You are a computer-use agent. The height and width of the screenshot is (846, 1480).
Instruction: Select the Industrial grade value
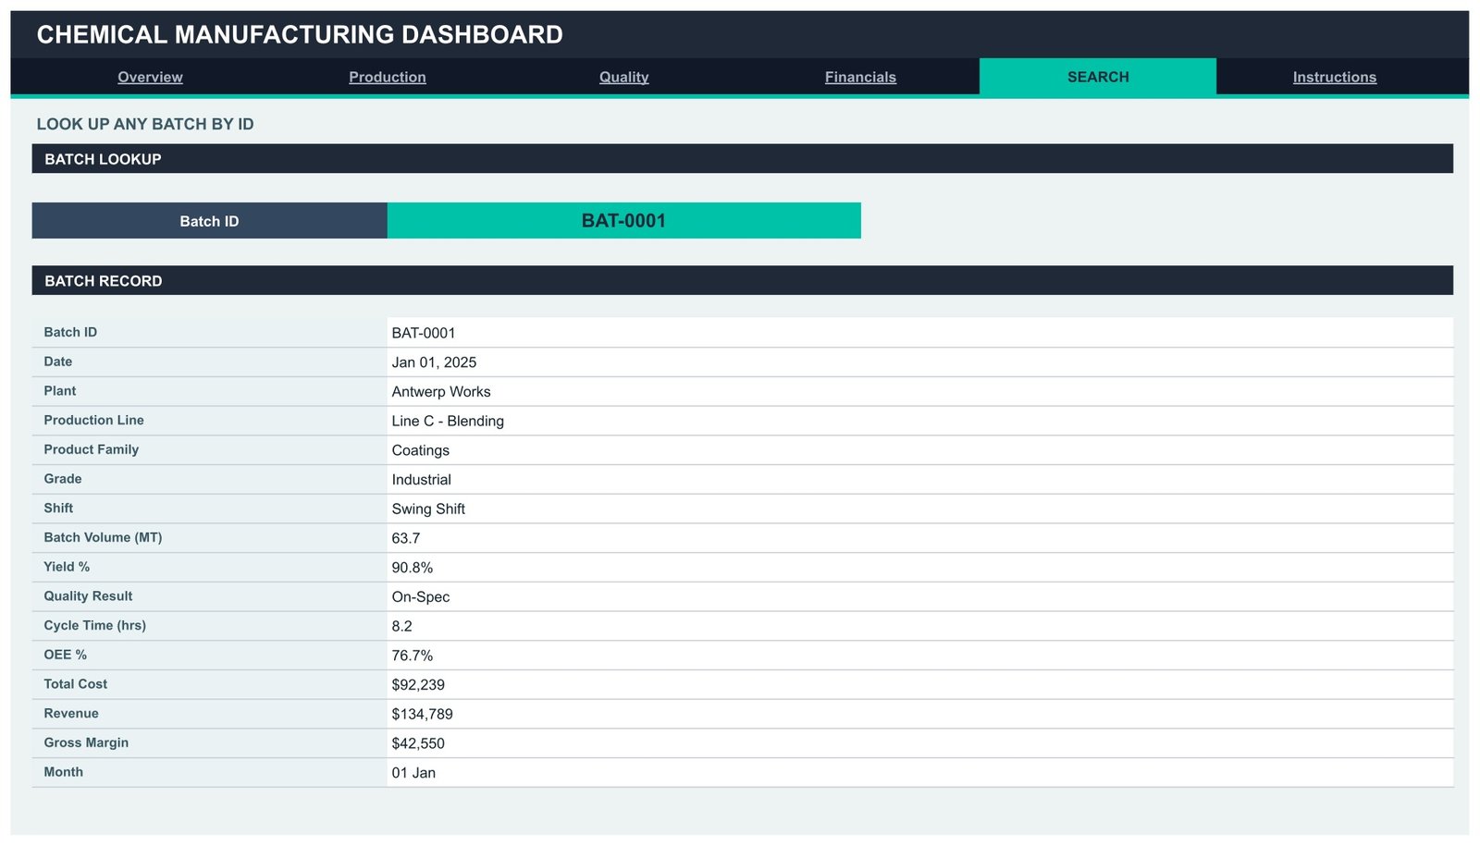pos(920,480)
